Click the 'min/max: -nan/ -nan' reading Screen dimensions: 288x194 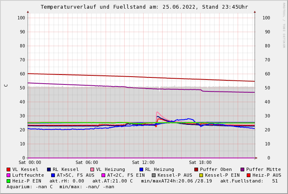(x=87, y=187)
